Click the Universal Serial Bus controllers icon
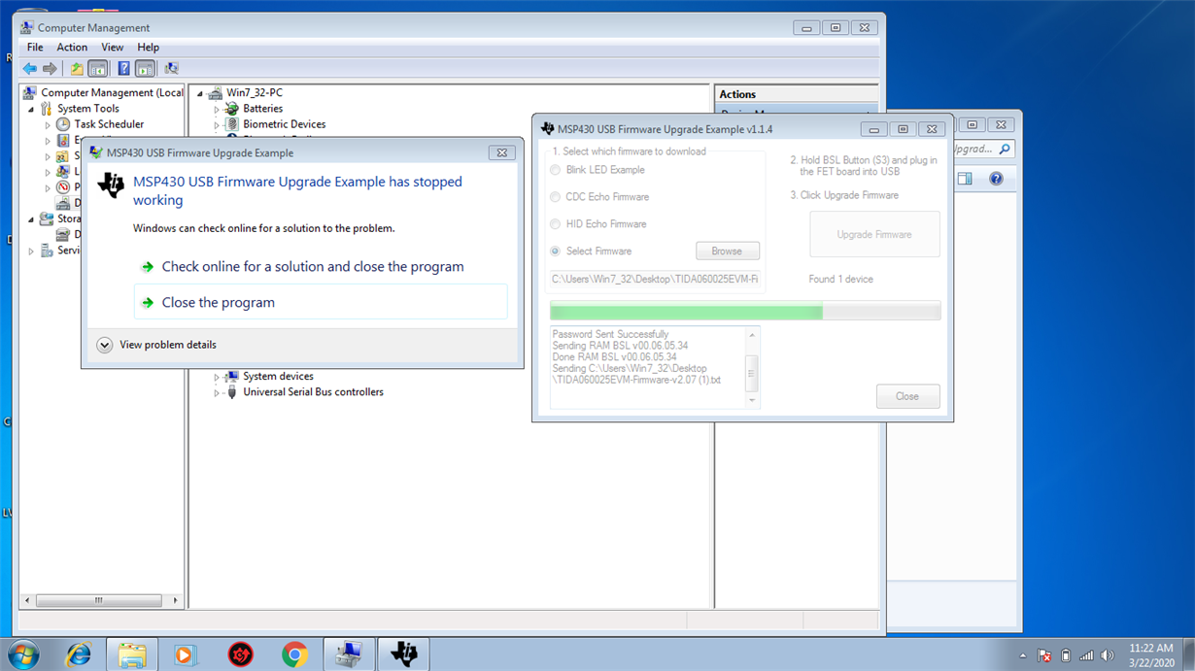Image resolution: width=1195 pixels, height=671 pixels. click(232, 392)
